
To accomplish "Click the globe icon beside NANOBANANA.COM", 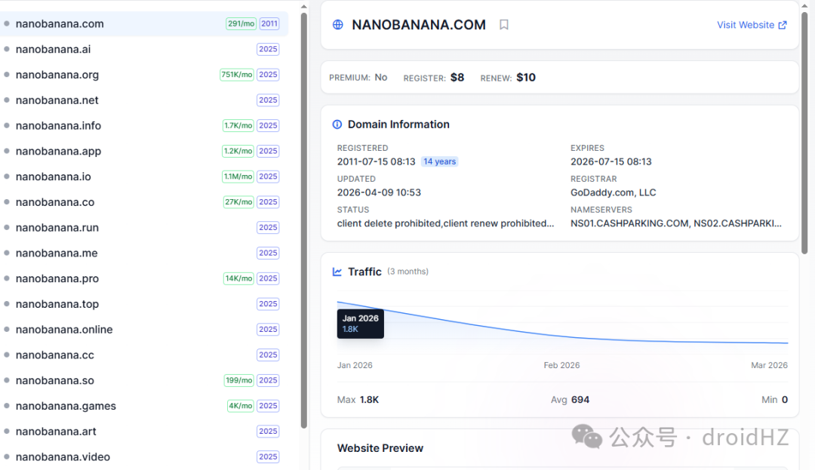I will click(x=338, y=24).
